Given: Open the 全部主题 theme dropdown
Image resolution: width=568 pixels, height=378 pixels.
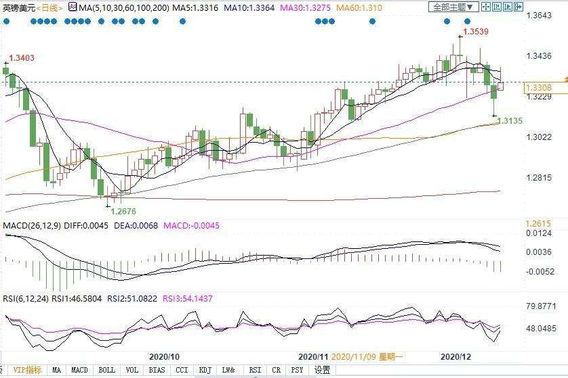Looking at the screenshot, I should pos(453,7).
